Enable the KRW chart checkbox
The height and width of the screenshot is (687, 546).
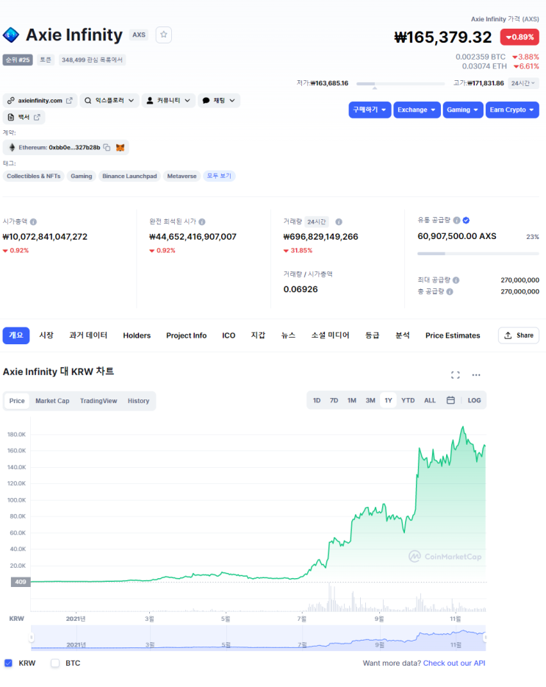(8, 663)
